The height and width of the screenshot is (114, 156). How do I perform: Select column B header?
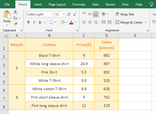49,36
